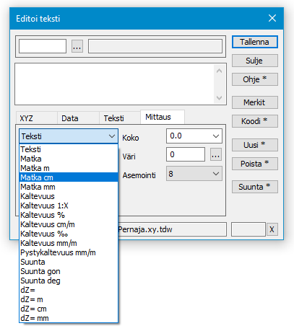Open color picker button next to Väri
This screenshot has width=294, height=331.
click(x=216, y=154)
